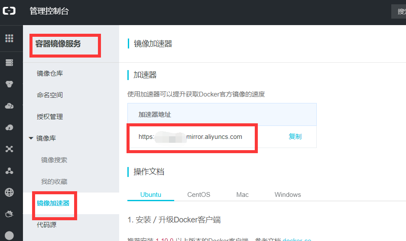Open 代码源 in the left menu
The image size is (406, 241).
pos(47,225)
